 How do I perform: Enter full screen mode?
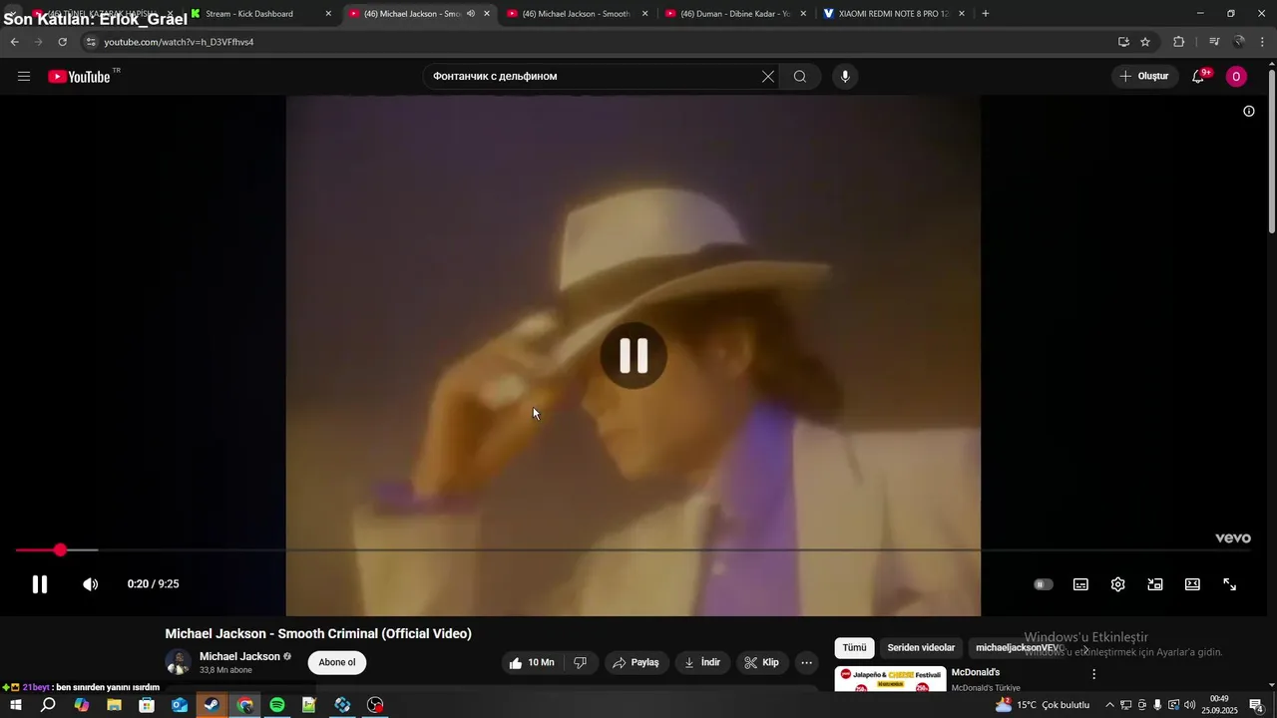[1230, 584]
